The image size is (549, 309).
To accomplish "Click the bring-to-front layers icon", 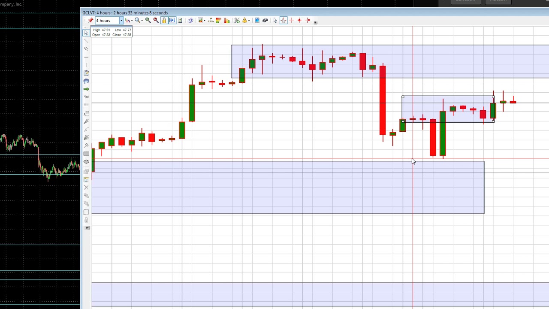I will coord(86,196).
